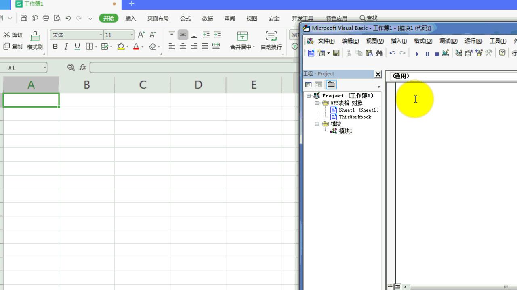517x290 pixels.
Task: Open the font size dropdown
Action: coord(132,35)
